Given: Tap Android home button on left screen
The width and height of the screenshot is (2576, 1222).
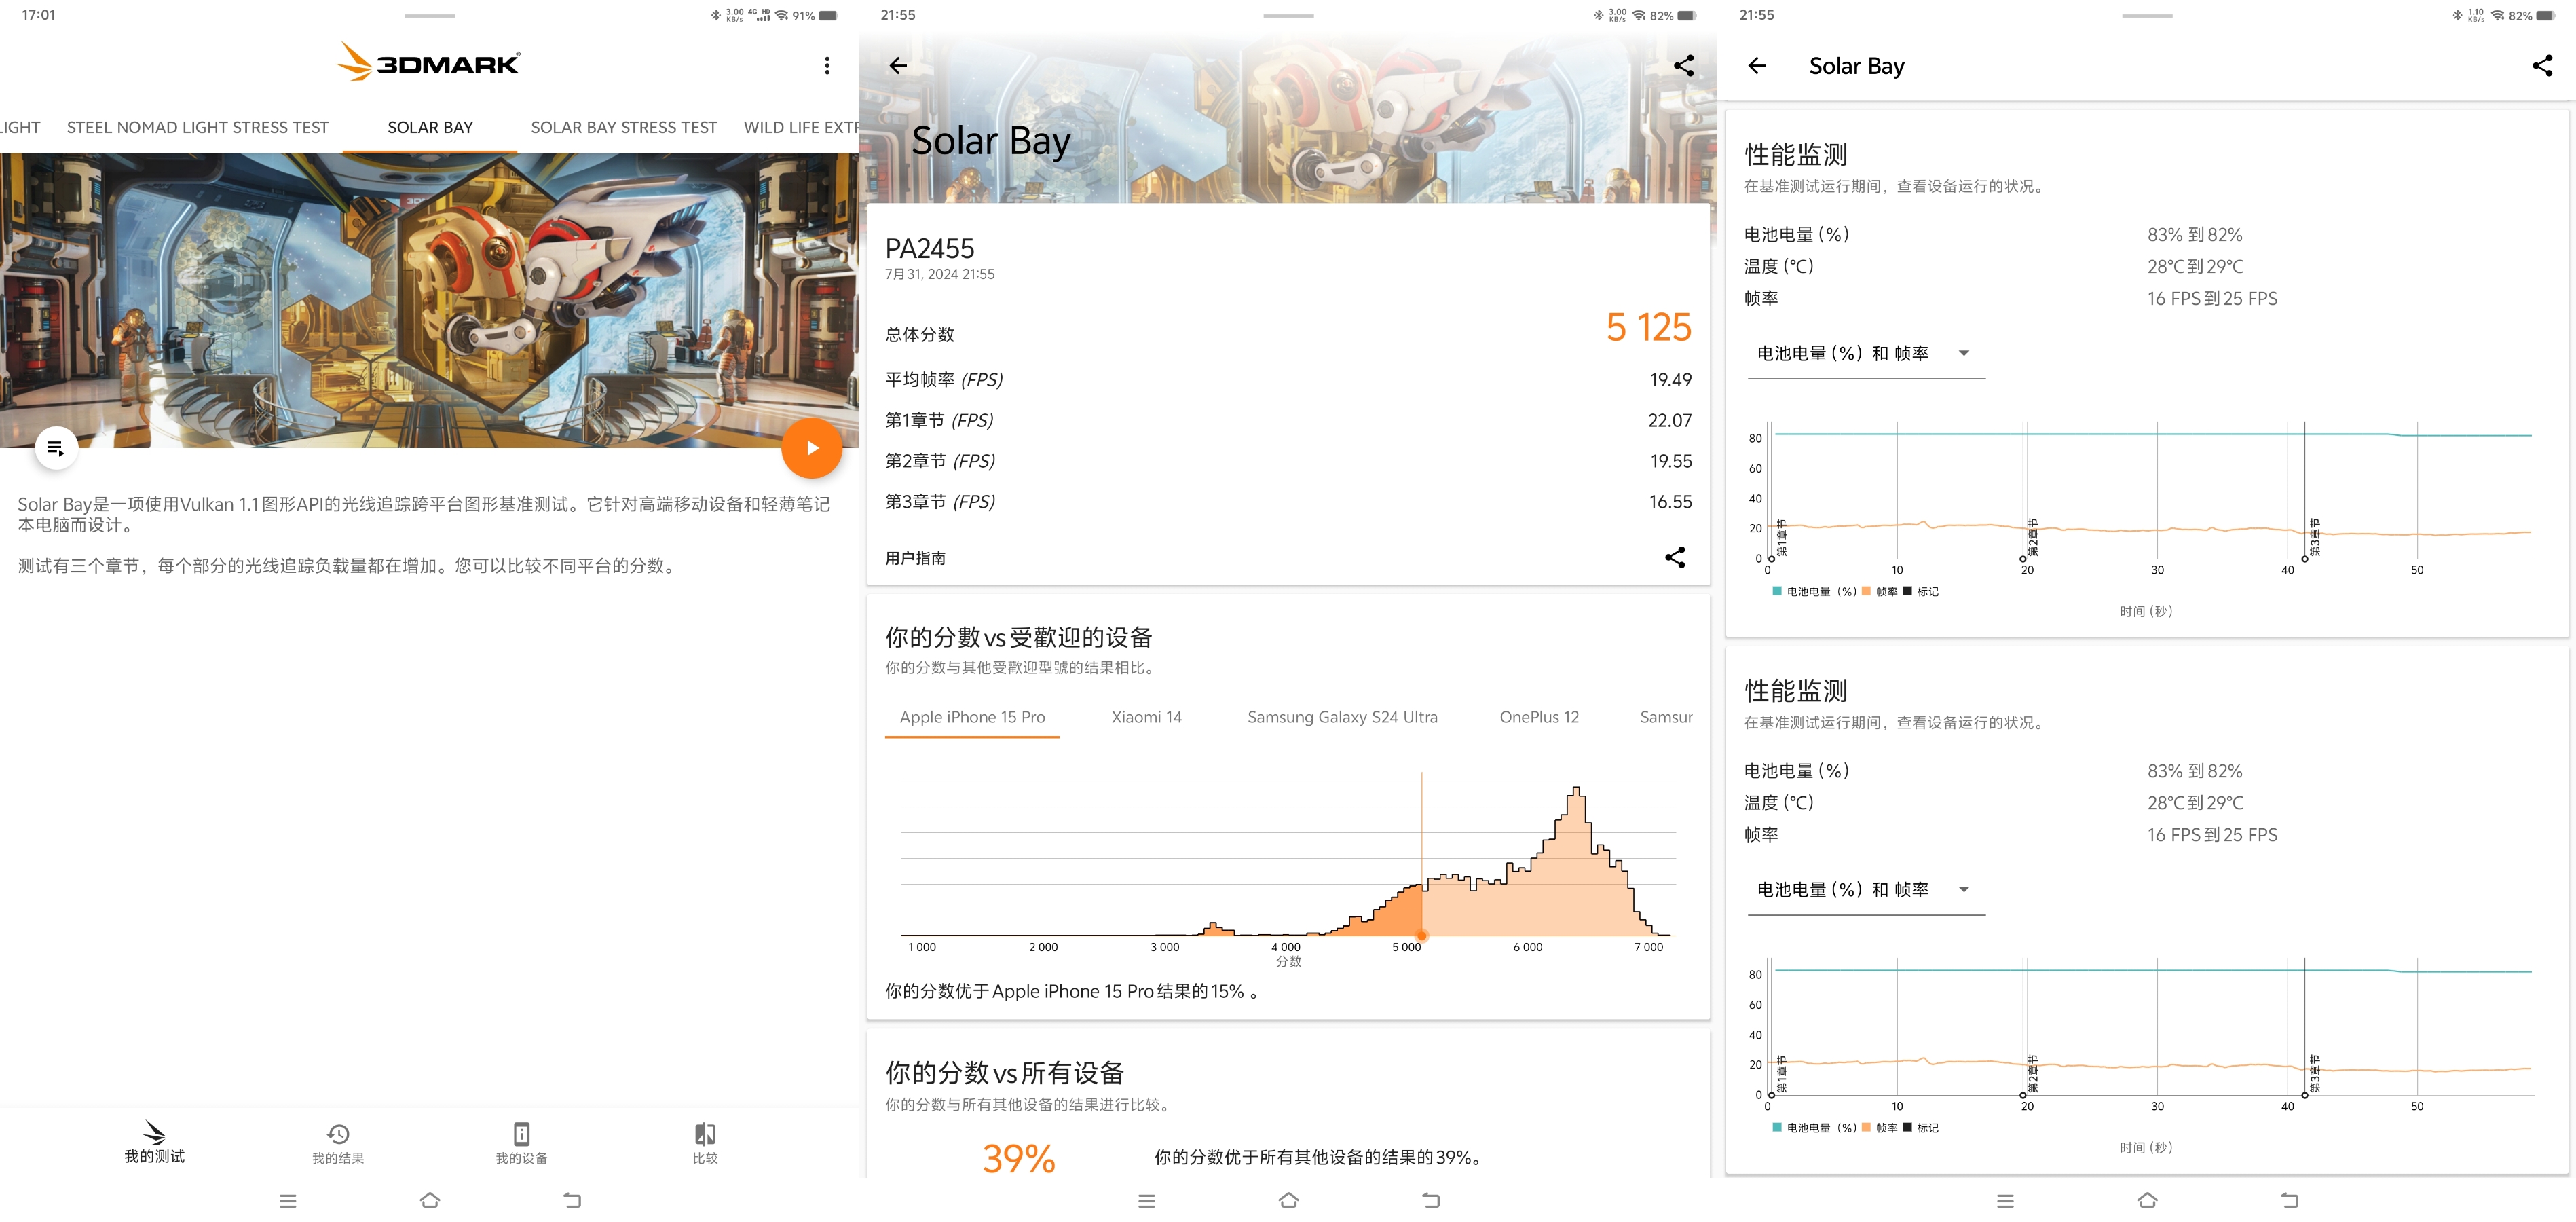Looking at the screenshot, I should pyautogui.click(x=430, y=1200).
